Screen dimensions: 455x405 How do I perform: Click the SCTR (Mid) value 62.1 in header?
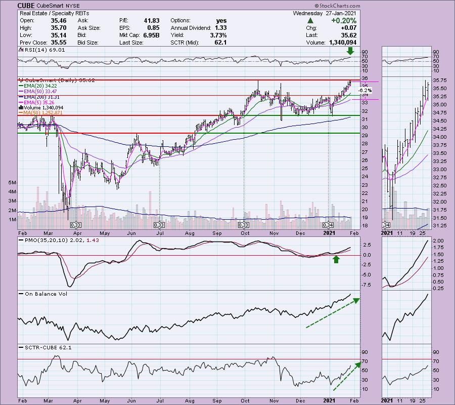point(220,43)
